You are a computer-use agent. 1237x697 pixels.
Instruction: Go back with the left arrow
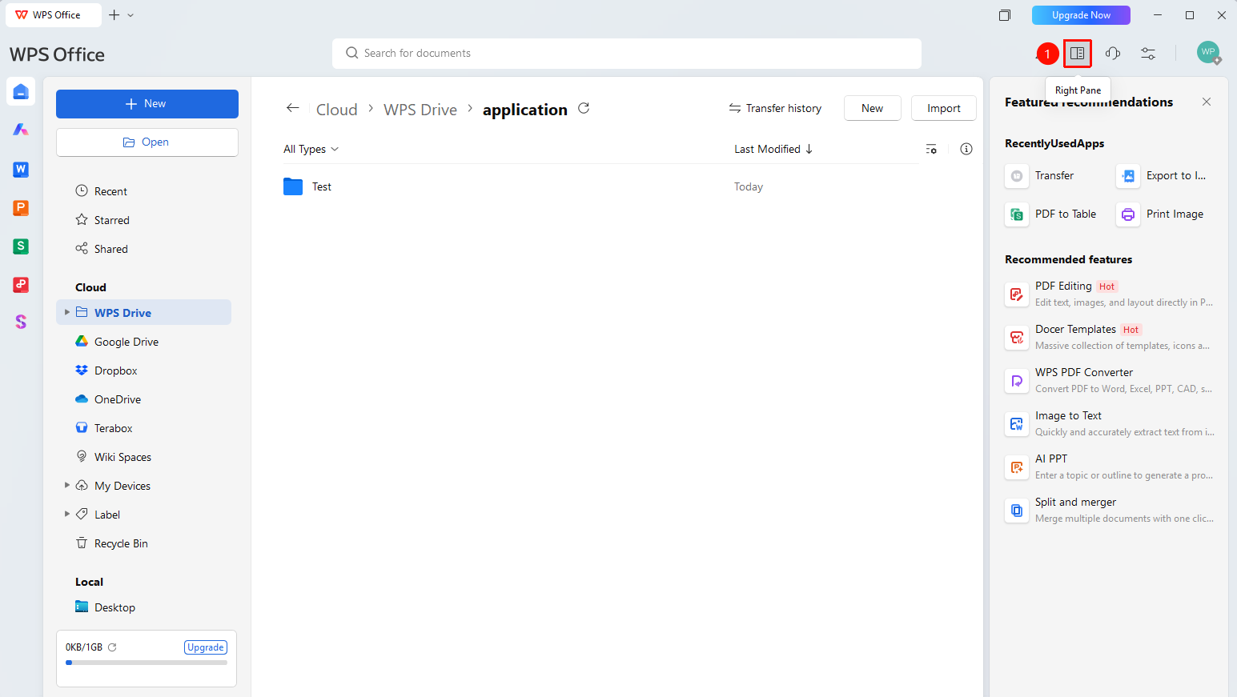293,108
